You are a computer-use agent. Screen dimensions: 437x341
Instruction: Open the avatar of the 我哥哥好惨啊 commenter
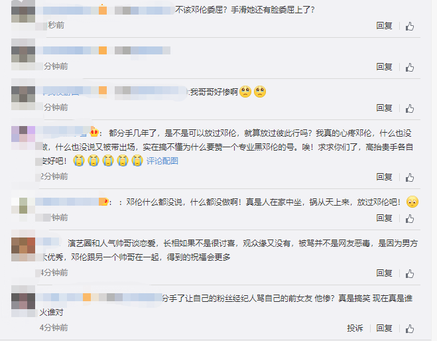(23, 94)
